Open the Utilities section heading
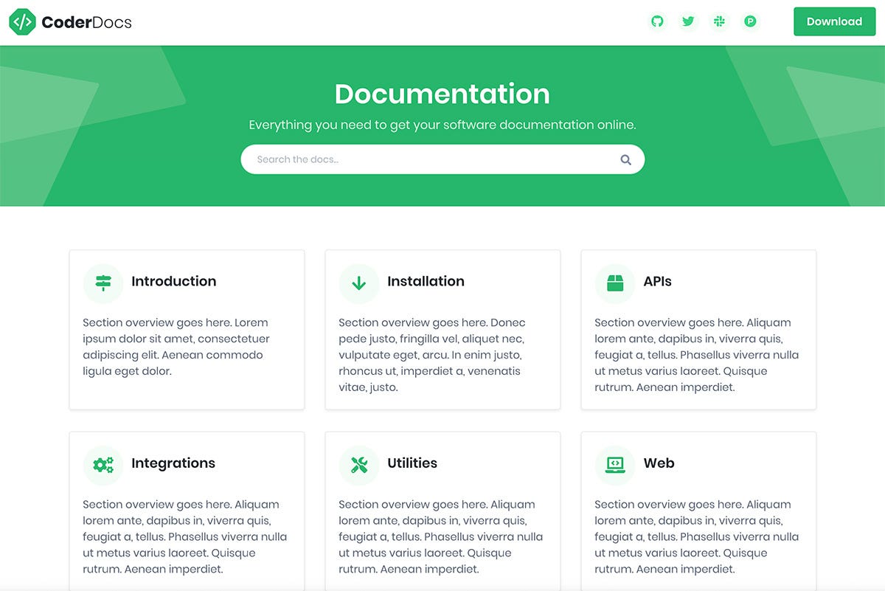Screen dimensions: 885x591 [x=412, y=463]
